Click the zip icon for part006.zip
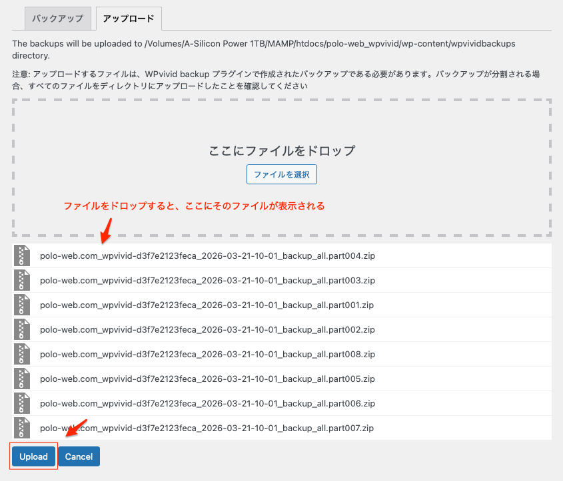This screenshot has width=563, height=481. coord(23,403)
